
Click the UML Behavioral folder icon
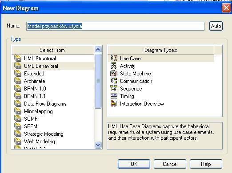click(18, 66)
